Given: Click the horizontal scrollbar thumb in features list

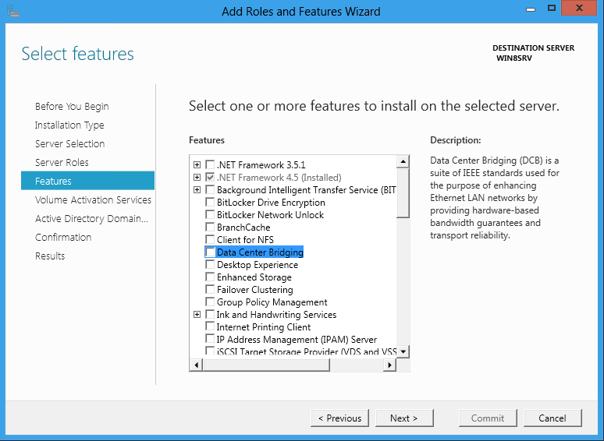Looking at the screenshot, I should pos(266,365).
